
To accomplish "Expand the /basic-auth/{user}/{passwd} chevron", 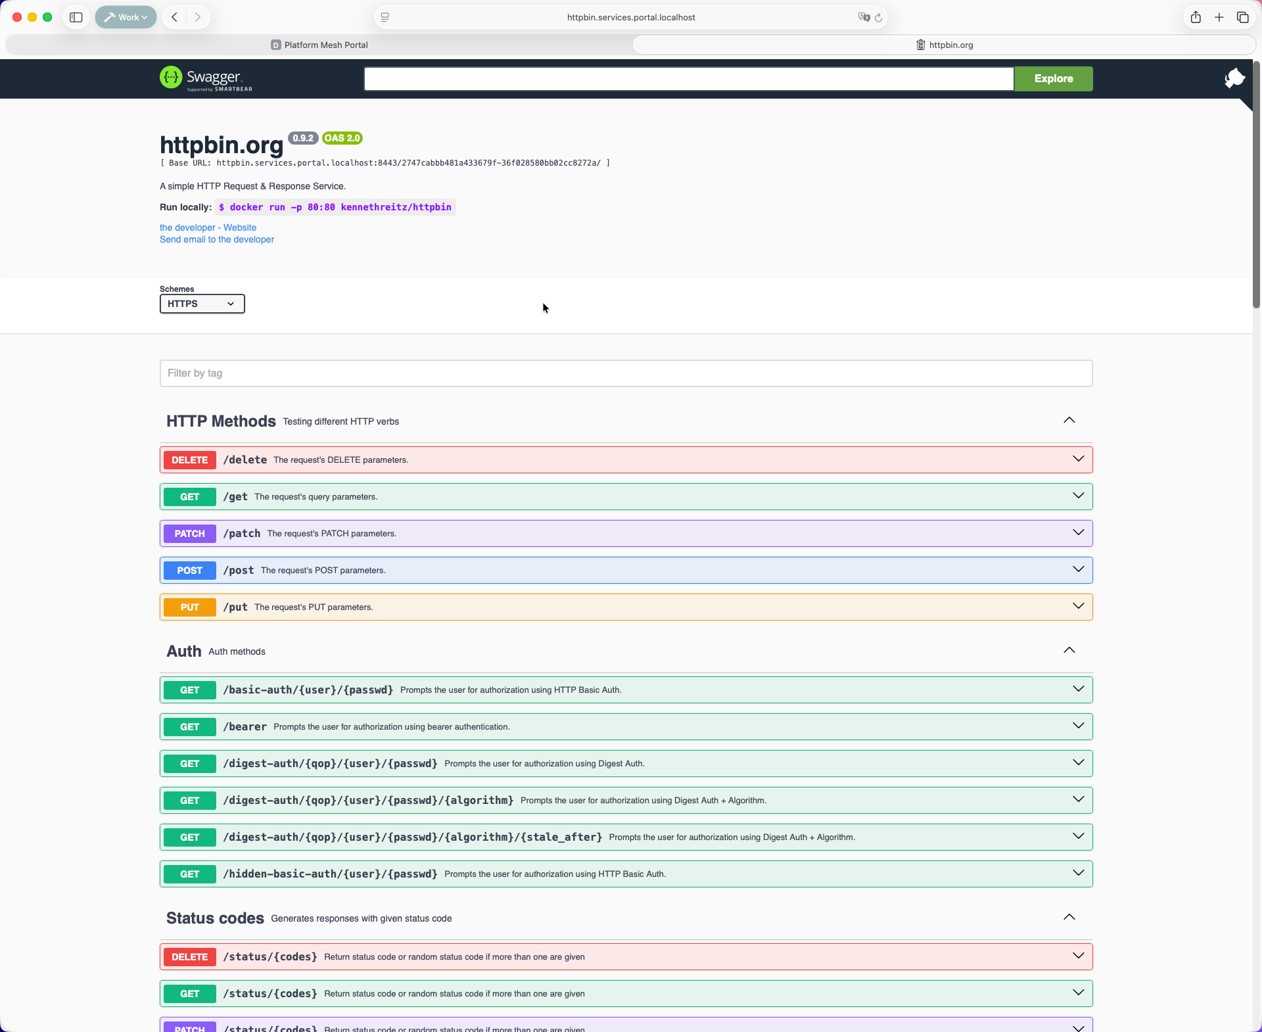I will [1079, 689].
